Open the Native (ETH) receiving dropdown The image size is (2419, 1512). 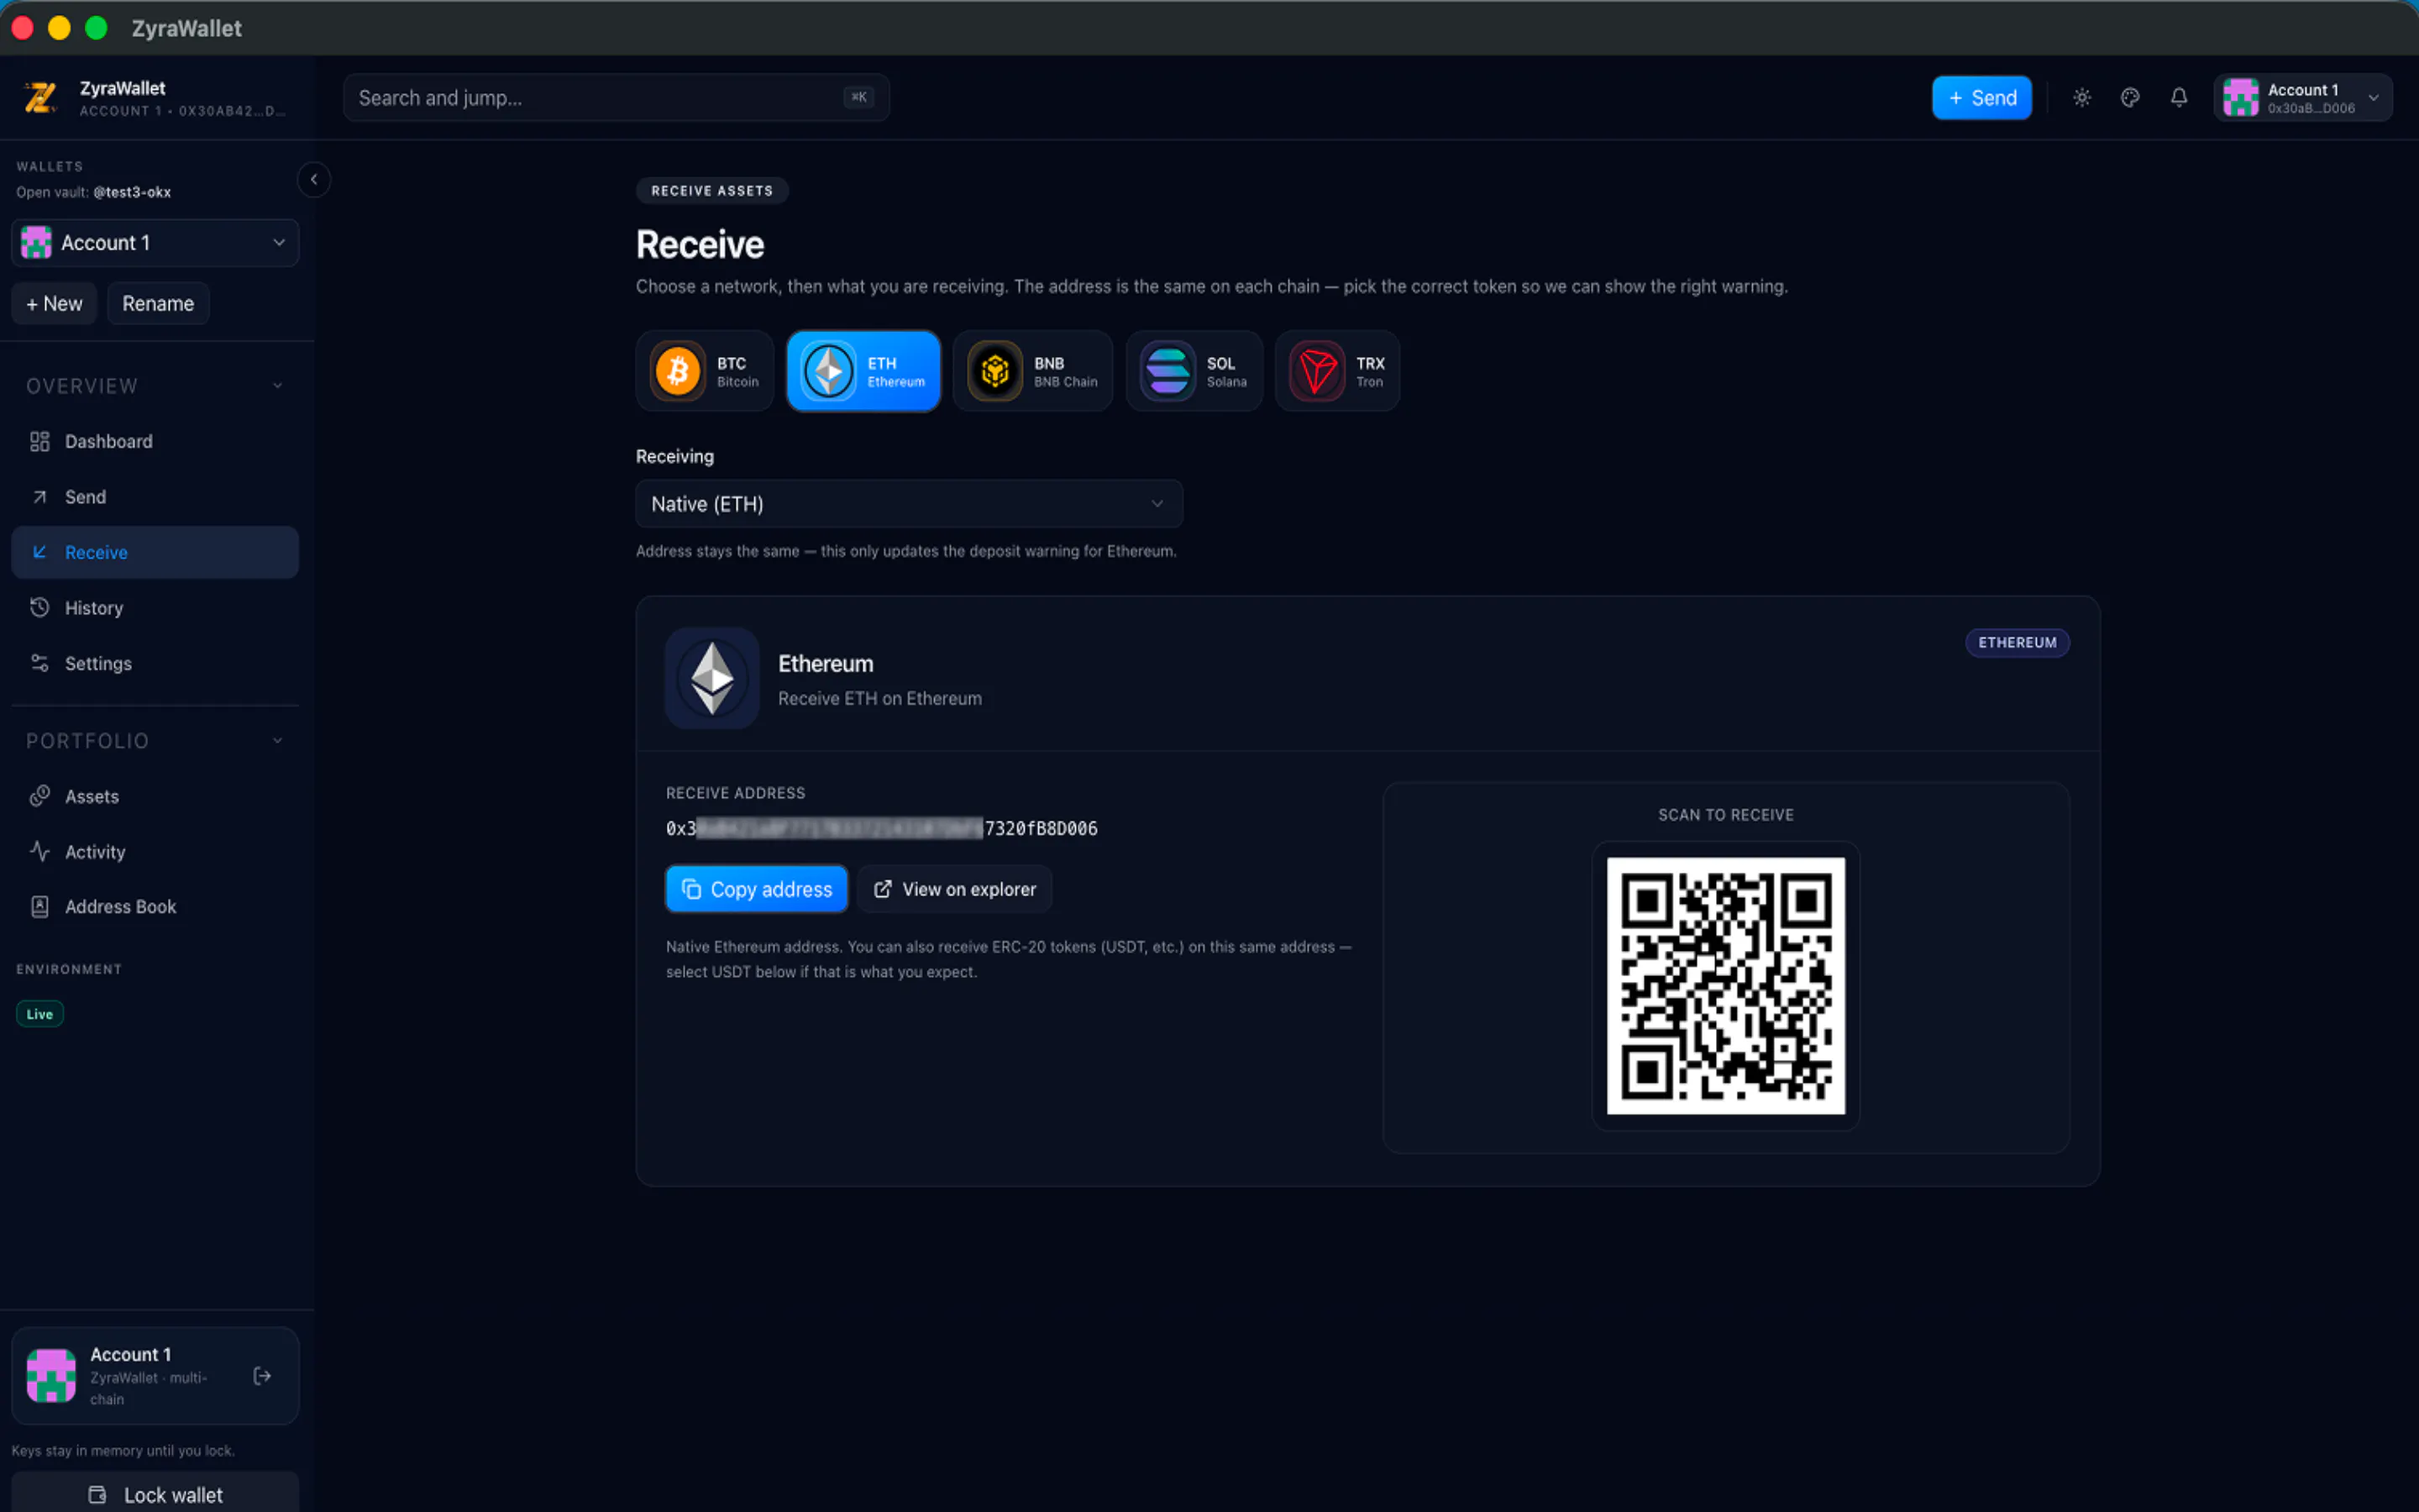pos(909,504)
